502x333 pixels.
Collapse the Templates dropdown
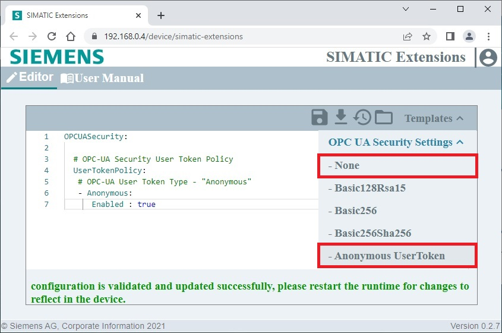434,118
